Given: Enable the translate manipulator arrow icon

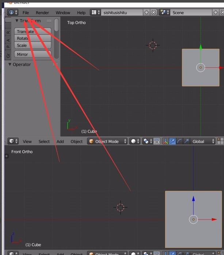Looking at the screenshot, I should pos(172,141).
